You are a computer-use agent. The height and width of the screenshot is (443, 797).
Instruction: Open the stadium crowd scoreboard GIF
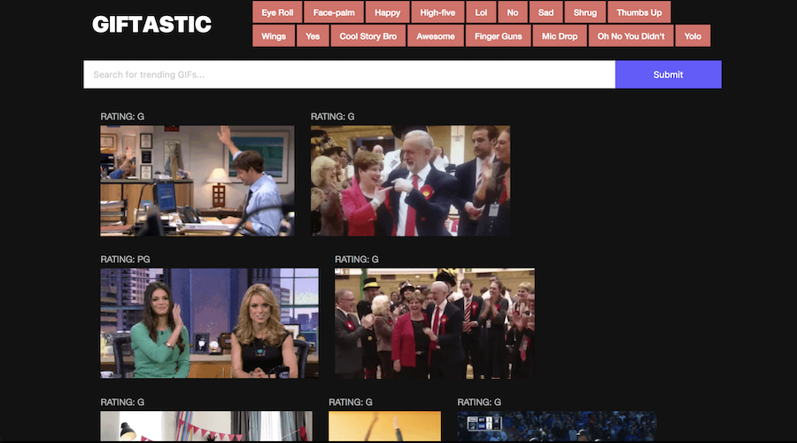point(557,426)
